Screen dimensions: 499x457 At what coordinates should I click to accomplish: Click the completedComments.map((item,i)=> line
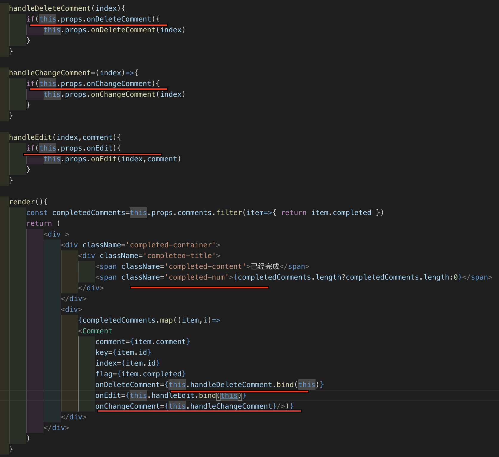pyautogui.click(x=149, y=320)
